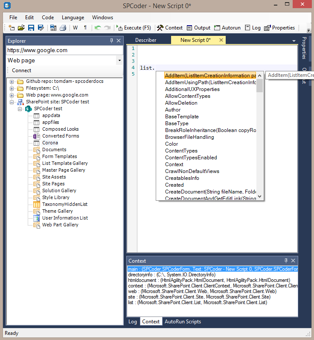Choose AddItemUsingPath autocomplete entry
314x340 pixels.
(210, 82)
